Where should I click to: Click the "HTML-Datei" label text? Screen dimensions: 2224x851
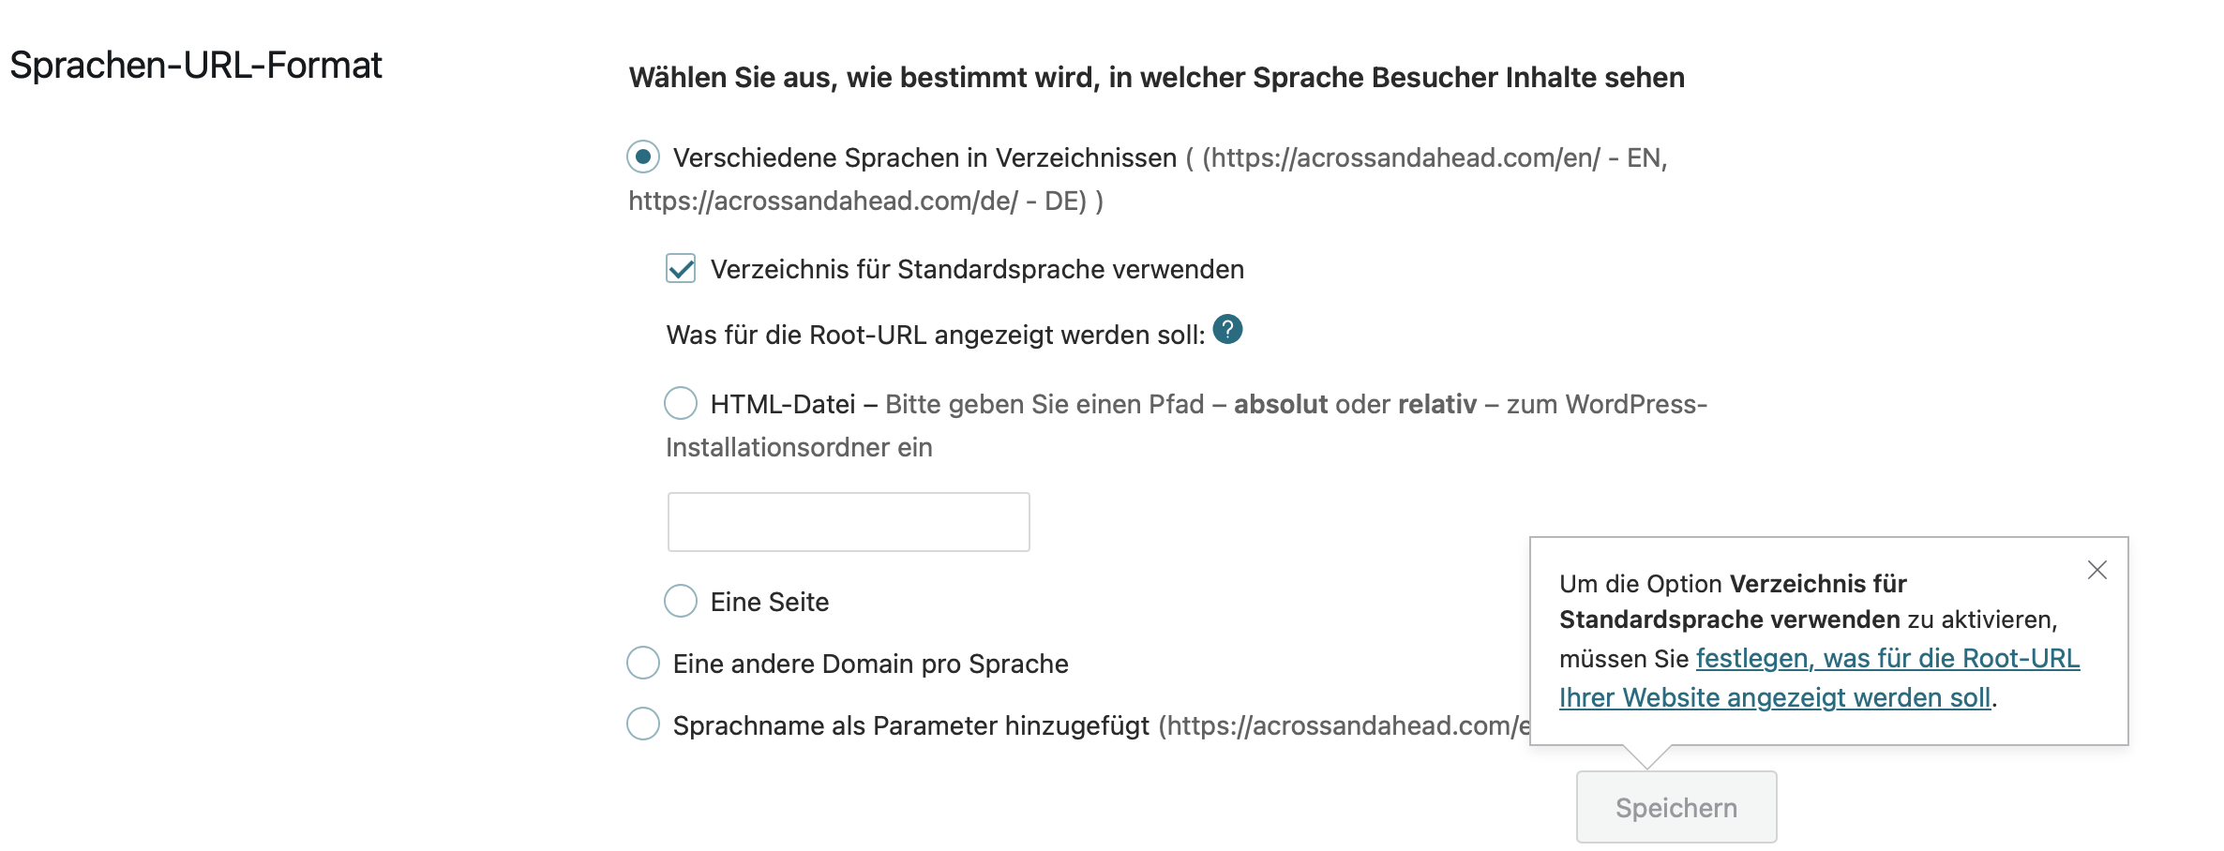(x=782, y=405)
